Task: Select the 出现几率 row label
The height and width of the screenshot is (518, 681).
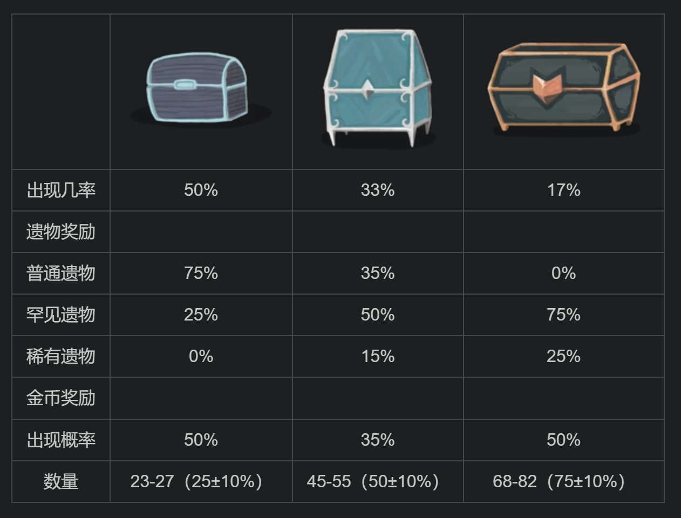Action: pyautogui.click(x=61, y=190)
